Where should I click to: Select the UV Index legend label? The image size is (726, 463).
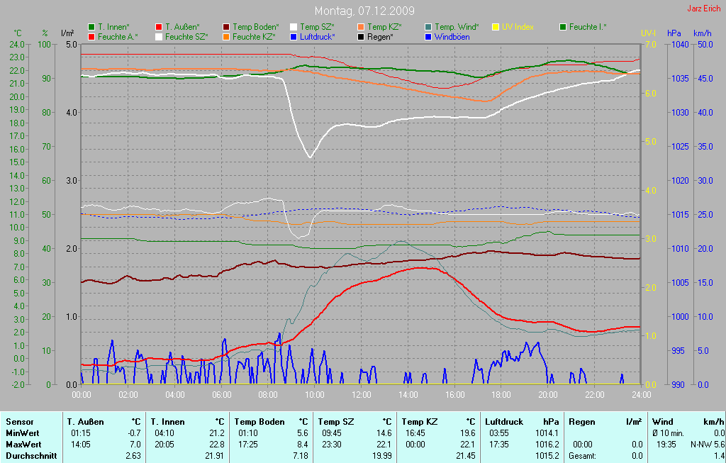click(518, 28)
